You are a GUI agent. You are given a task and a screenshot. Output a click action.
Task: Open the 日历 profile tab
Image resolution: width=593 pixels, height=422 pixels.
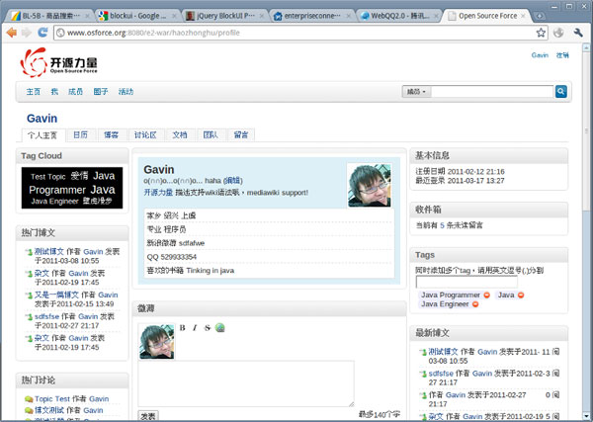(x=80, y=135)
